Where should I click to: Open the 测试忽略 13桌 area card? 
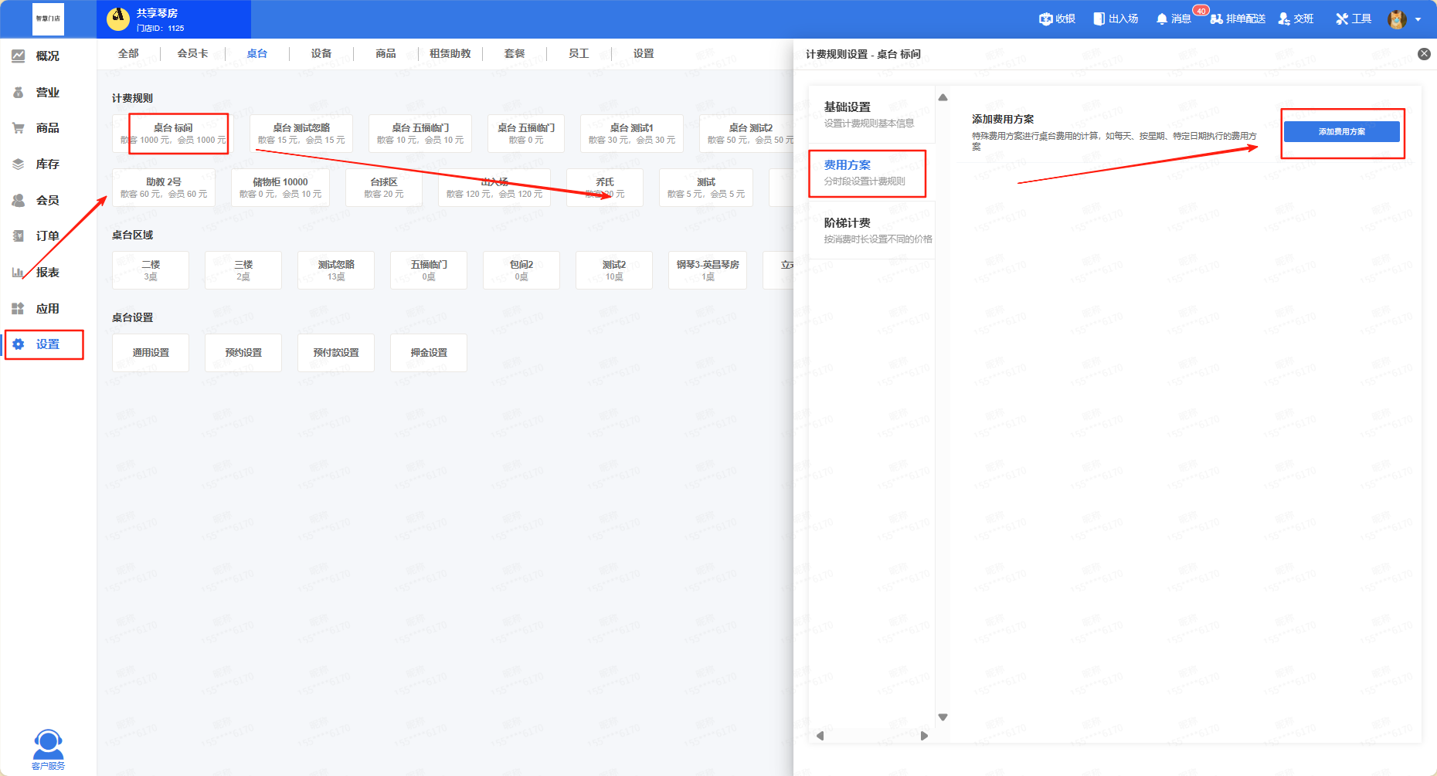336,270
